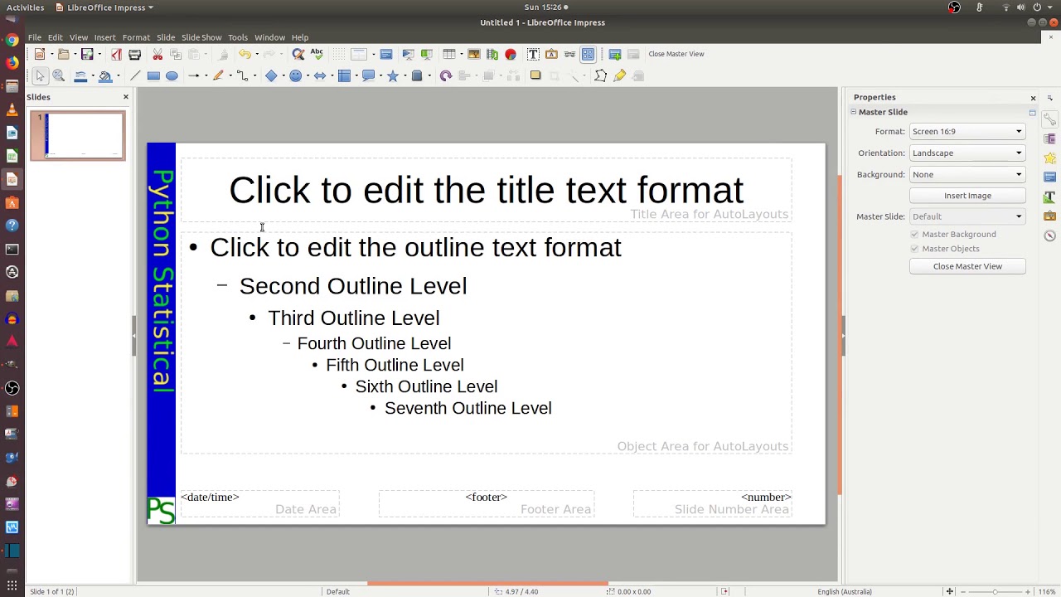
Task: Click the Insert Chart pie icon
Action: [x=511, y=54]
